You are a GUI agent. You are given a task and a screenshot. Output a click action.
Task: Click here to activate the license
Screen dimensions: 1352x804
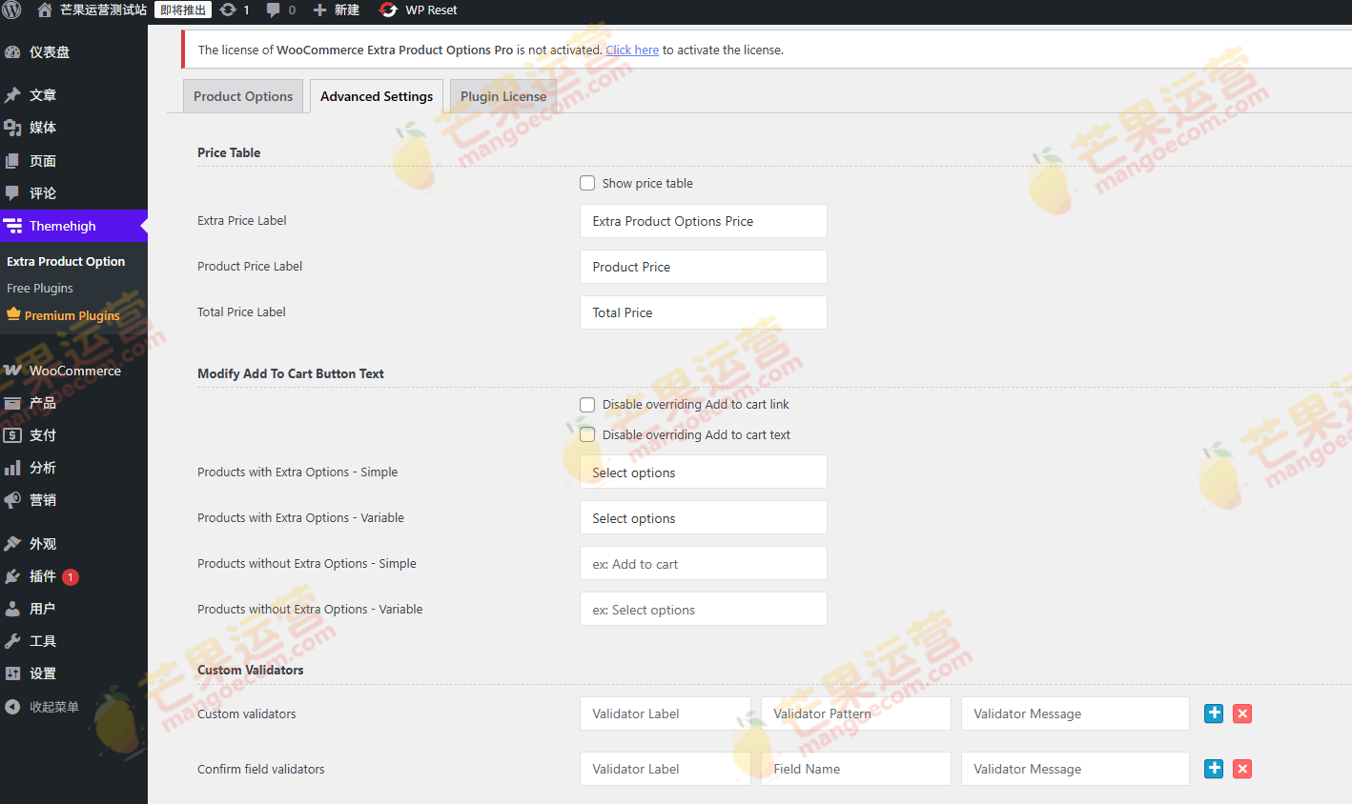point(632,50)
